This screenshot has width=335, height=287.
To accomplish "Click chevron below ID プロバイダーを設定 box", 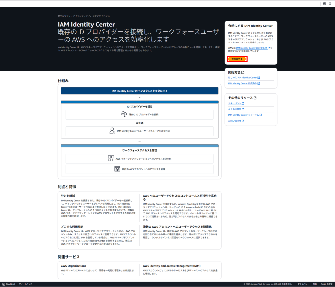I will coord(139,141).
